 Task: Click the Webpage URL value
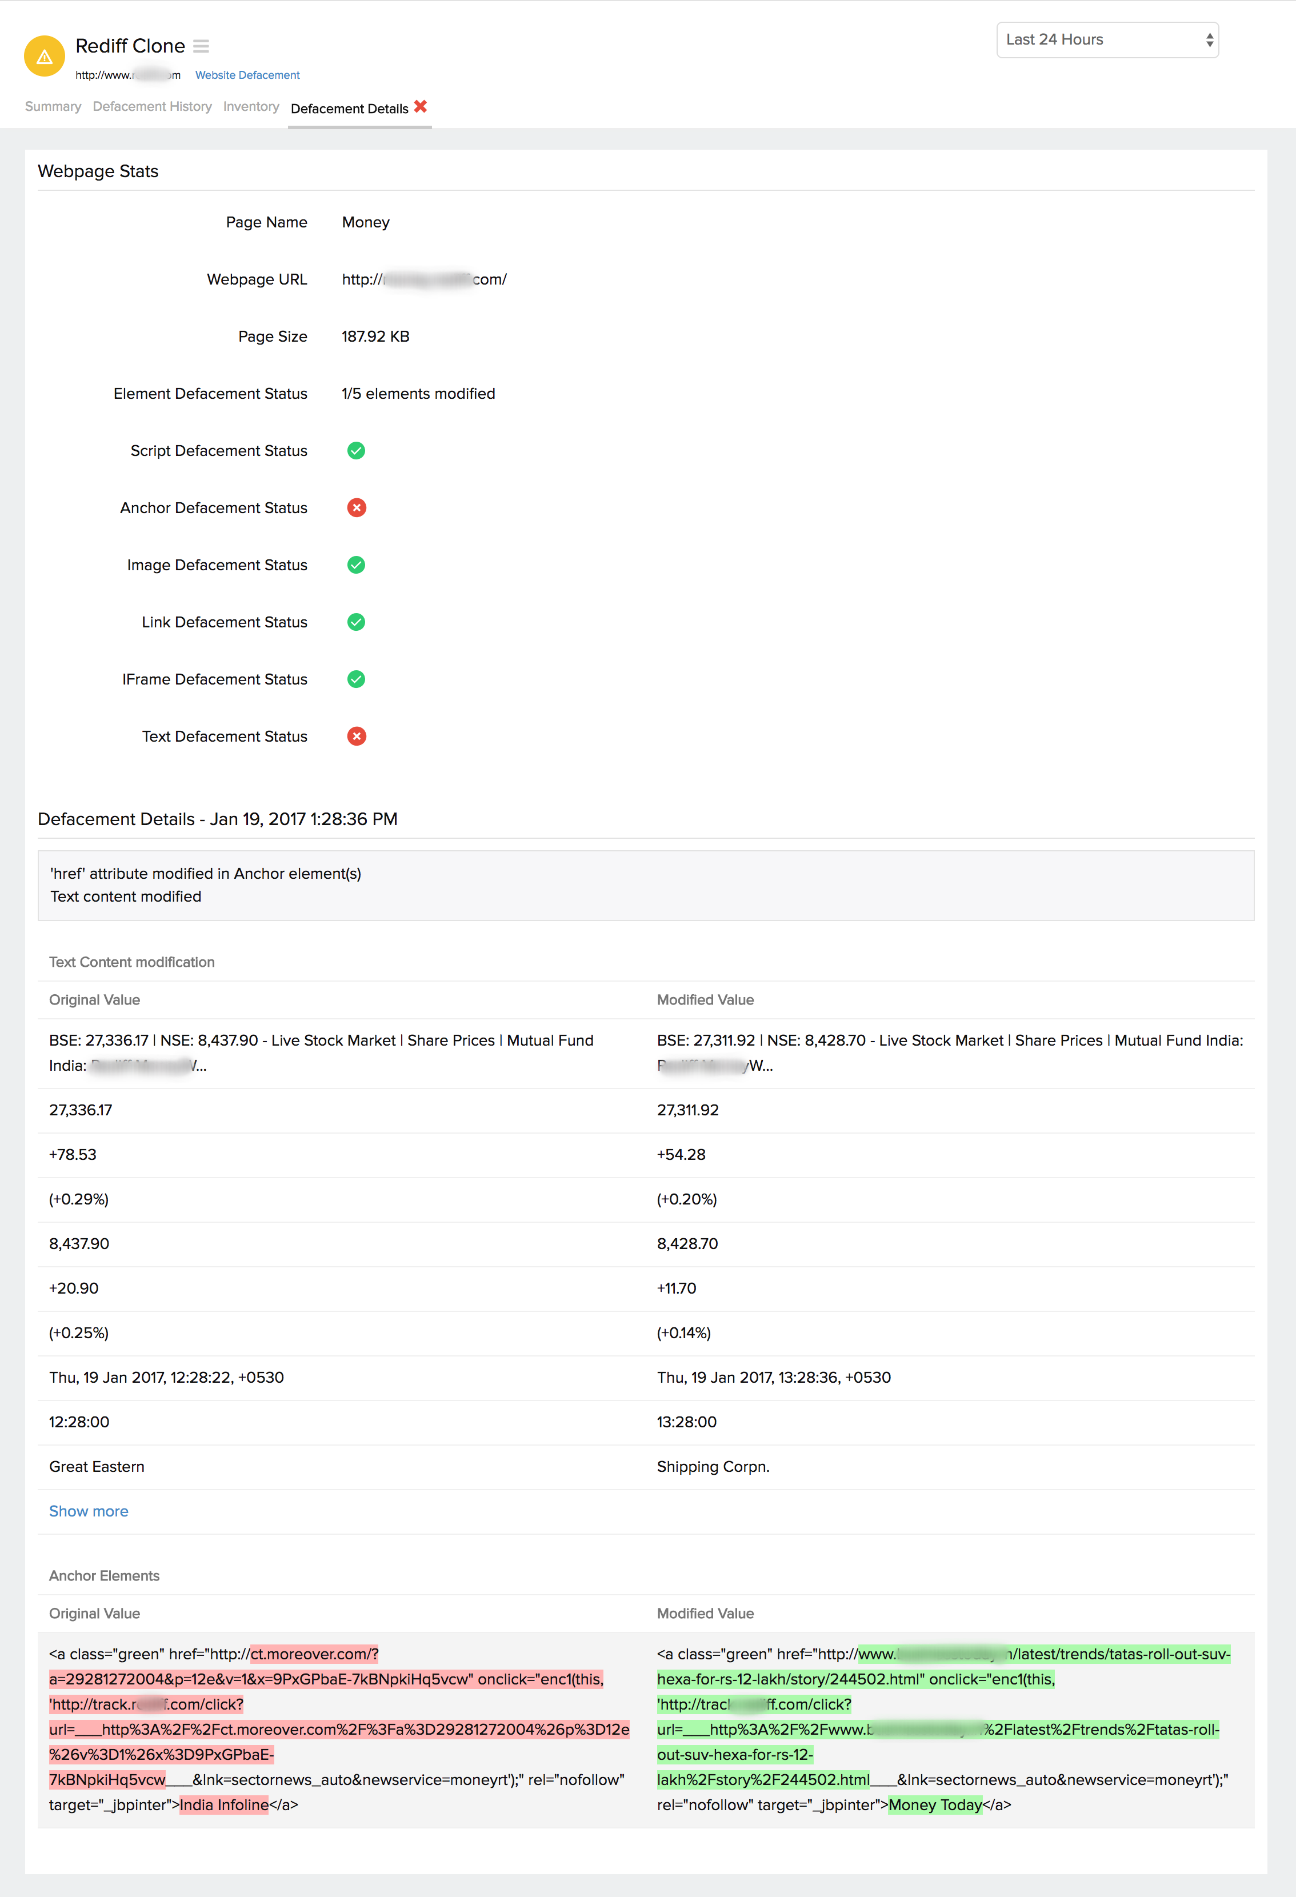tap(423, 279)
